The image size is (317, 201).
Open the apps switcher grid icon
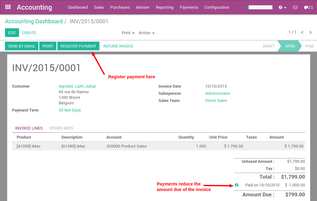[x=7, y=7]
